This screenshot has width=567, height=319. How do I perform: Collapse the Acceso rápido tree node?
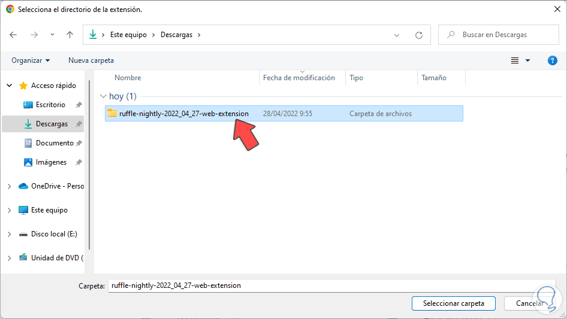(x=10, y=86)
